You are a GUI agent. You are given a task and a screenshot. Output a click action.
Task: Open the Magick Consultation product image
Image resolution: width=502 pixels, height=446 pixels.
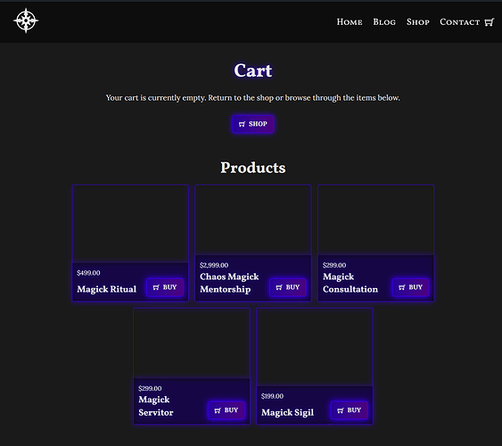(376, 220)
